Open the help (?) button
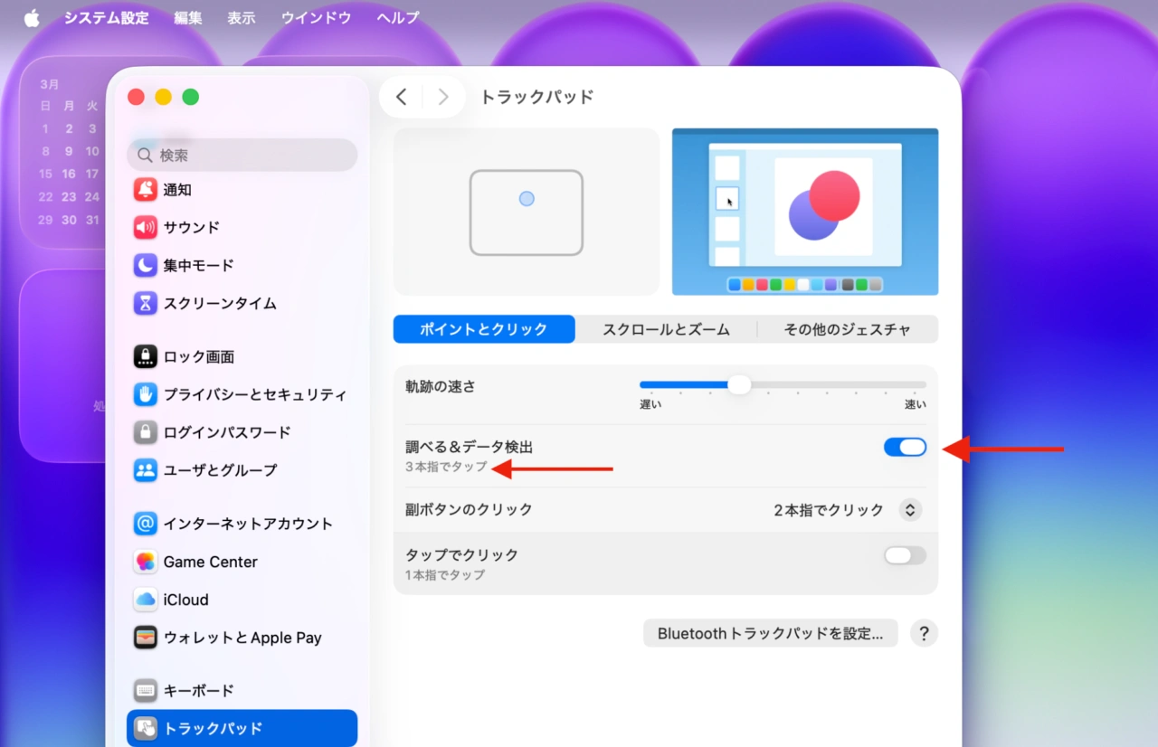The height and width of the screenshot is (747, 1158). 924,633
